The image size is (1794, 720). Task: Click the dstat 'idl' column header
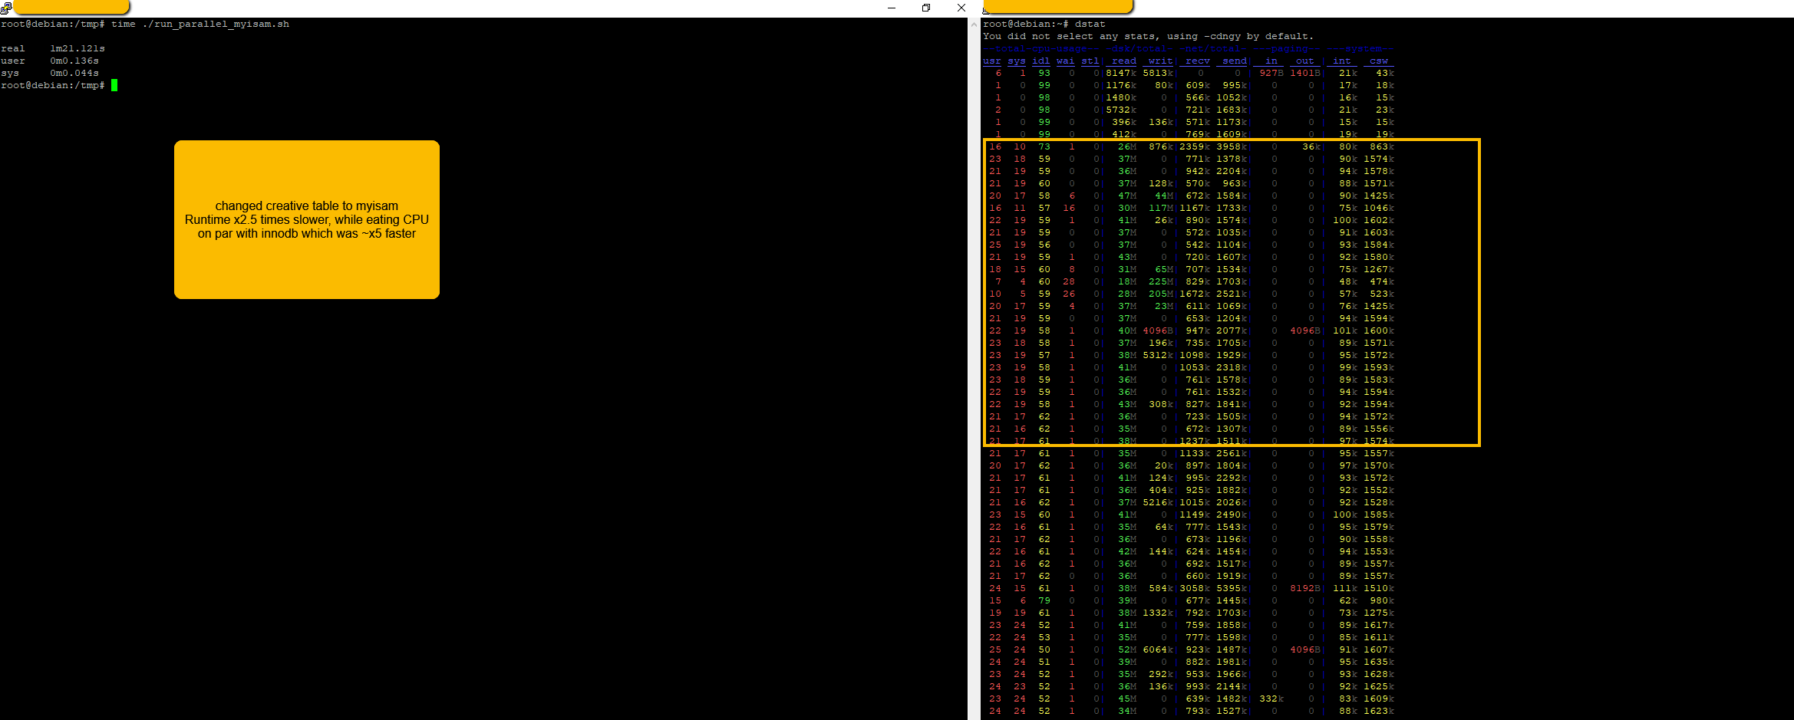(x=1040, y=61)
